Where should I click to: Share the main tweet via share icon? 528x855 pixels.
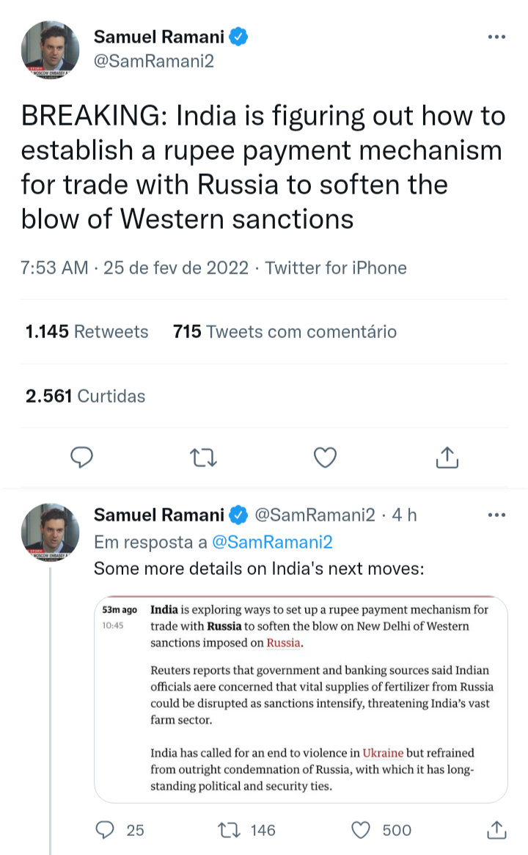click(x=447, y=458)
